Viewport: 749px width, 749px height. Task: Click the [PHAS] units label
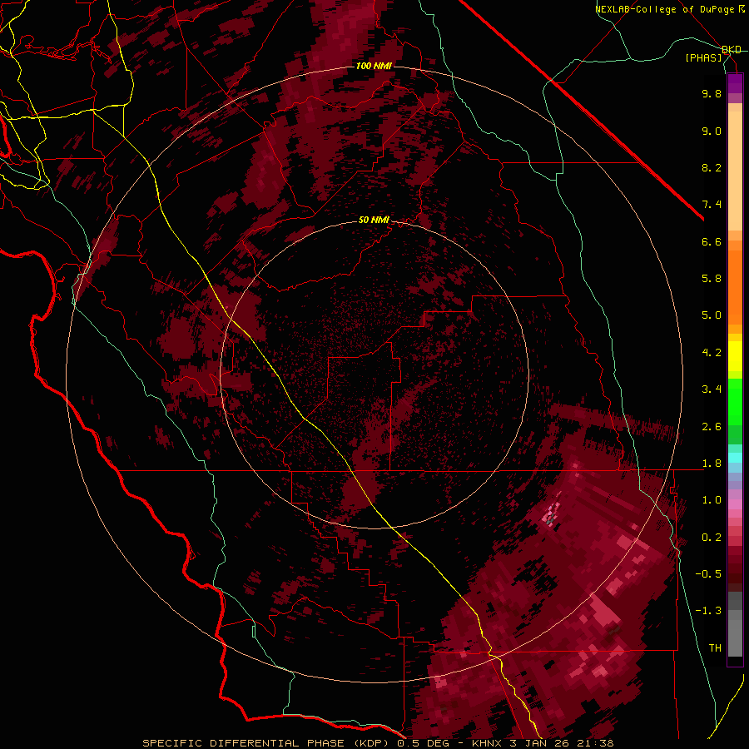click(x=703, y=58)
